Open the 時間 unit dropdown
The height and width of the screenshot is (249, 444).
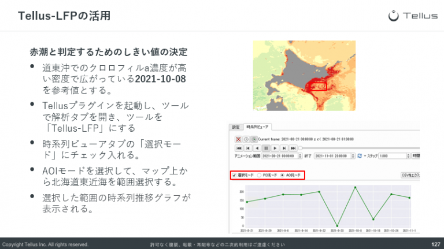[x=416, y=156]
